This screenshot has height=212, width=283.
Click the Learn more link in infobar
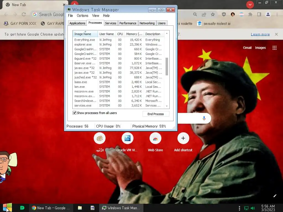point(260,34)
